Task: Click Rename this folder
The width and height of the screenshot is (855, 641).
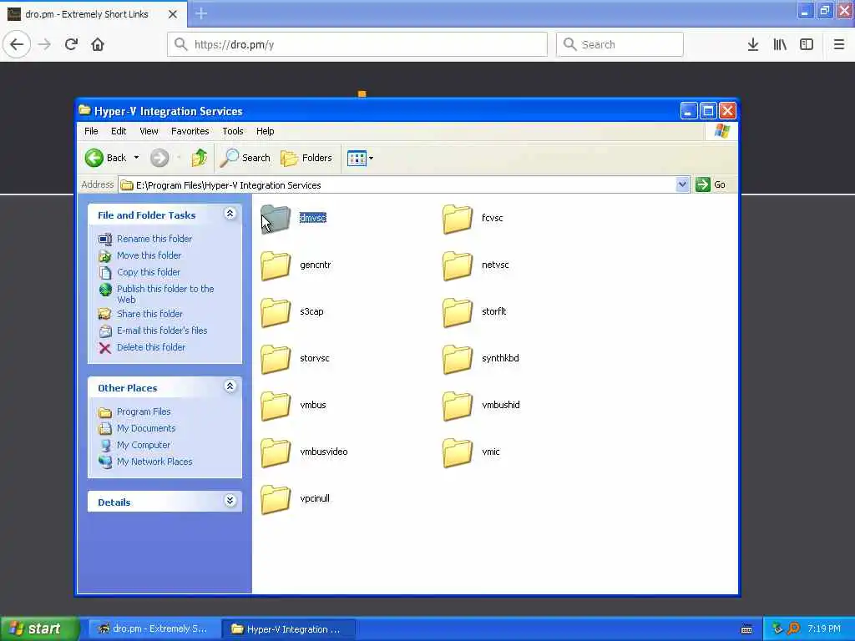Action: 154,239
